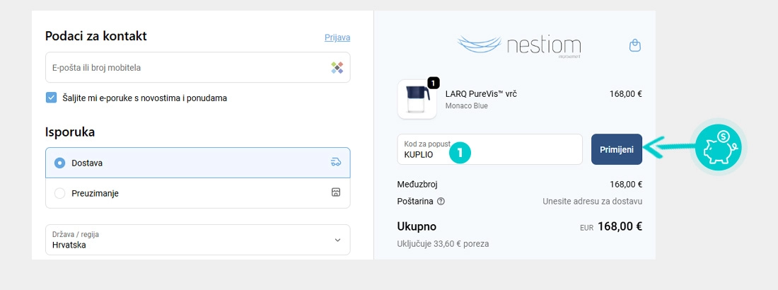The height and width of the screenshot is (290, 778).
Task: Open the Država / regija dropdown
Action: tap(197, 240)
